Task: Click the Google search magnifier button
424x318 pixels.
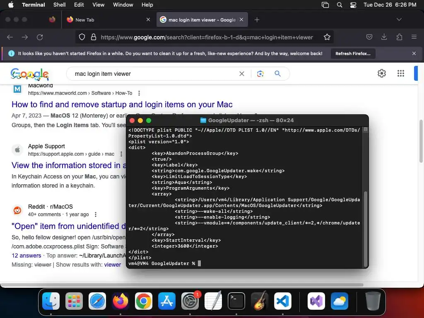Action: [277, 74]
